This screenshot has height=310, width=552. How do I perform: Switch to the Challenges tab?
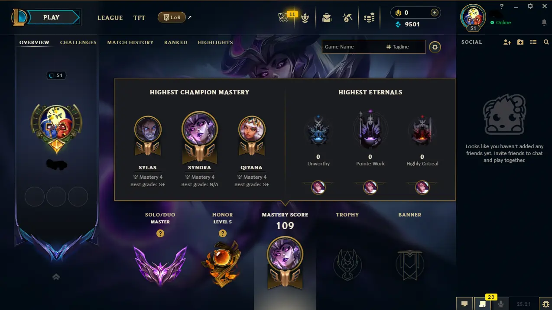(78, 42)
